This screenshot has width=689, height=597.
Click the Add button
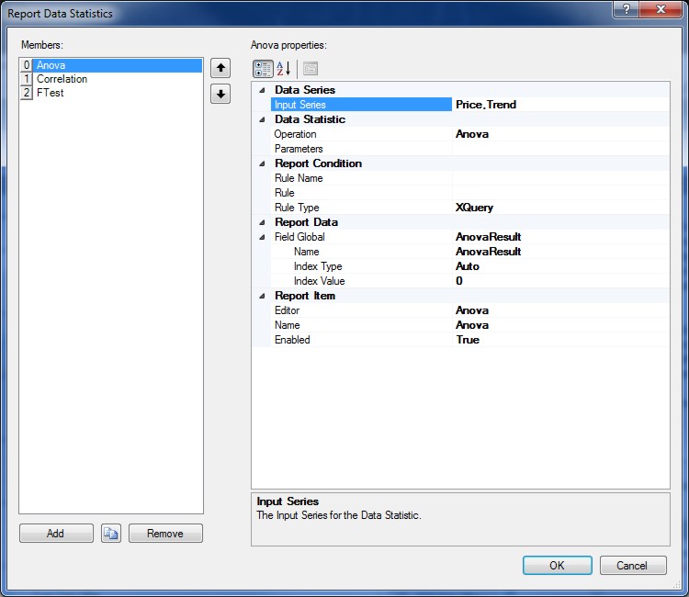[x=56, y=534]
